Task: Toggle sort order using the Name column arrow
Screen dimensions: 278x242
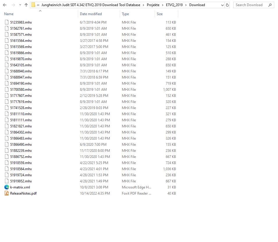Action: [x=40, y=11]
